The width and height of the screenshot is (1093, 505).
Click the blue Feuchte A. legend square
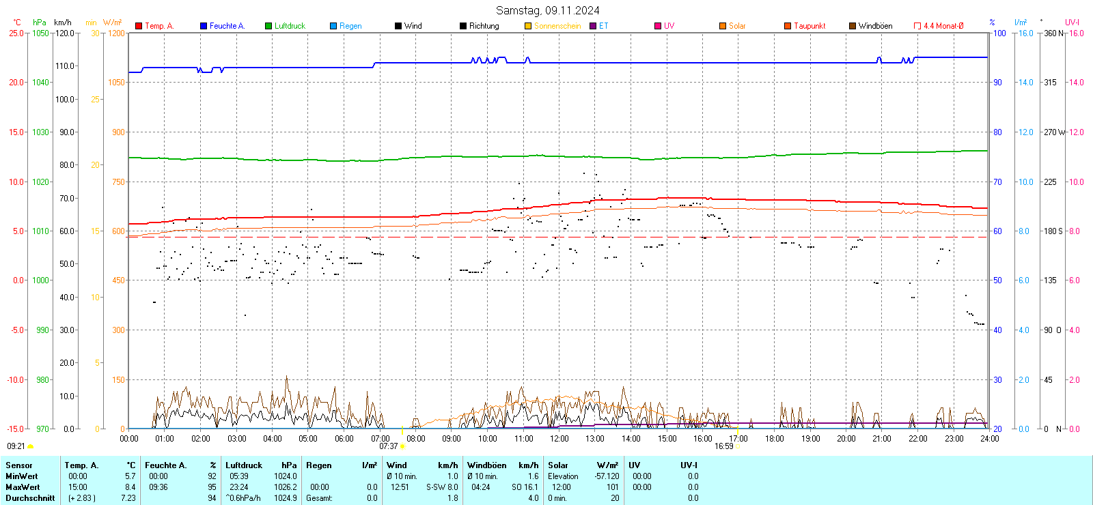[204, 26]
